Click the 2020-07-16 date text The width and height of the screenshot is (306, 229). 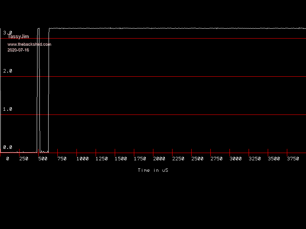coord(18,50)
